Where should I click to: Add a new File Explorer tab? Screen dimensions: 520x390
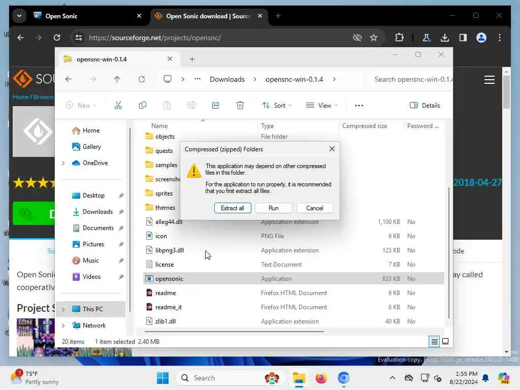pos(192,59)
